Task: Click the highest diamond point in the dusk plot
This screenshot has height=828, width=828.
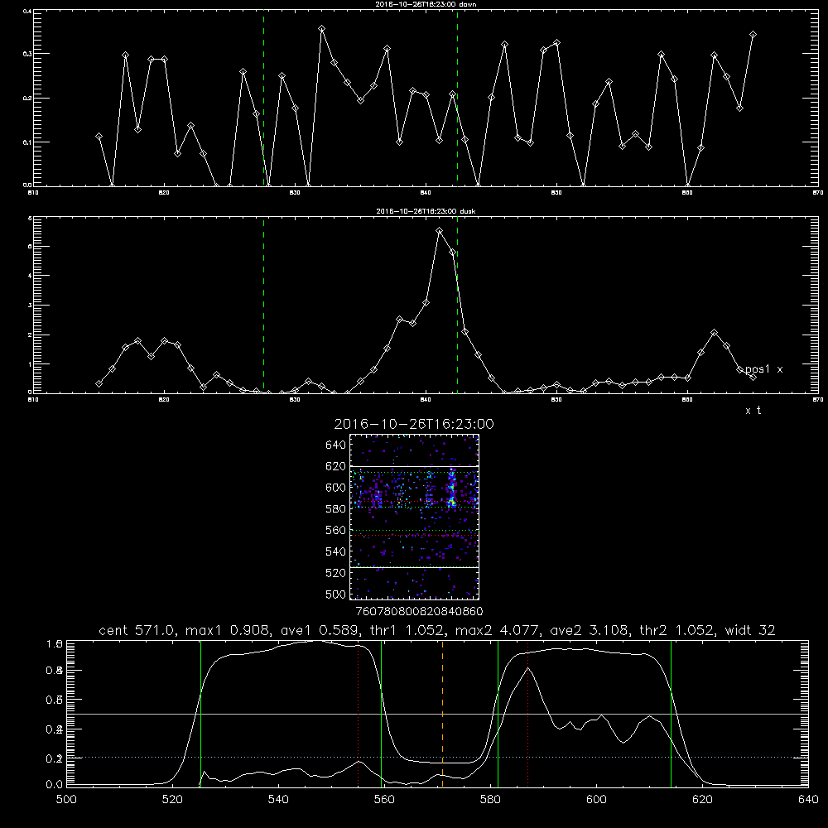Action: [x=440, y=231]
